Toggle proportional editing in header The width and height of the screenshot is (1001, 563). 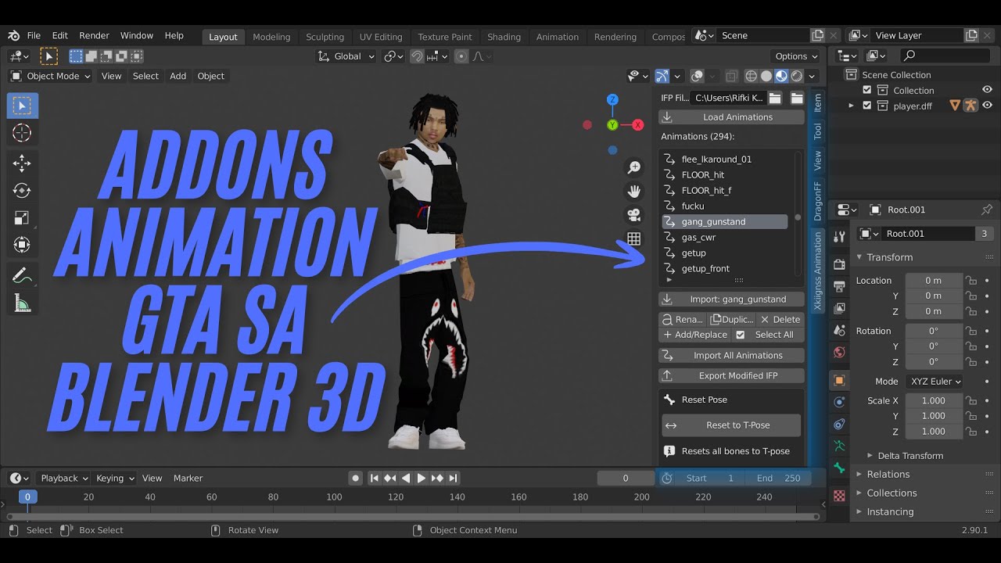(461, 56)
